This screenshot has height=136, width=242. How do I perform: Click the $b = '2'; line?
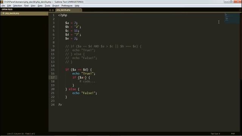[73, 27]
